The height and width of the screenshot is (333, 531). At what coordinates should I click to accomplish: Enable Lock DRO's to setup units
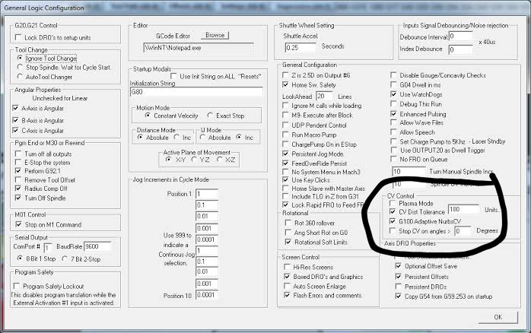(18, 37)
